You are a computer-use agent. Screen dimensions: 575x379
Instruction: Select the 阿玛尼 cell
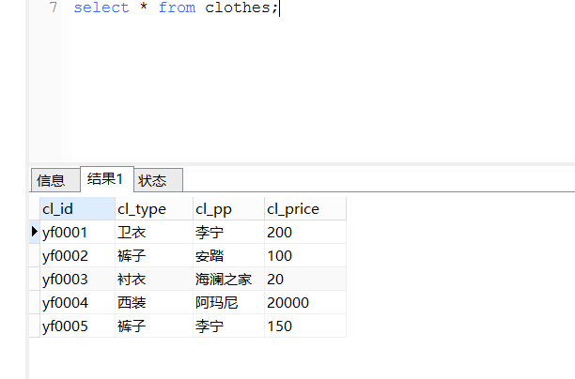[228, 302]
